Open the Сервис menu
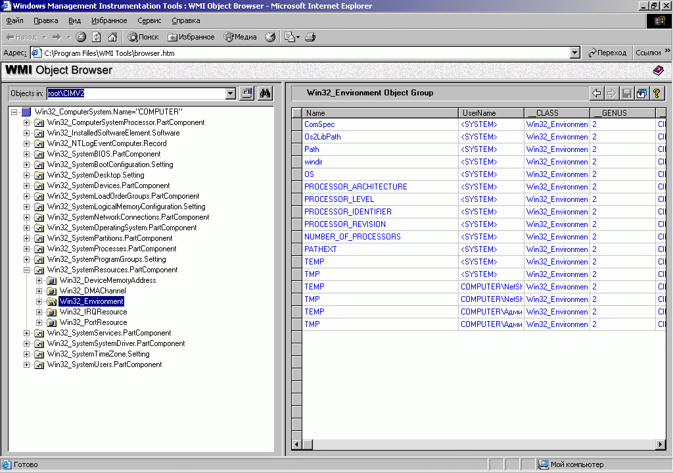Image resolution: width=673 pixels, height=473 pixels. [149, 20]
